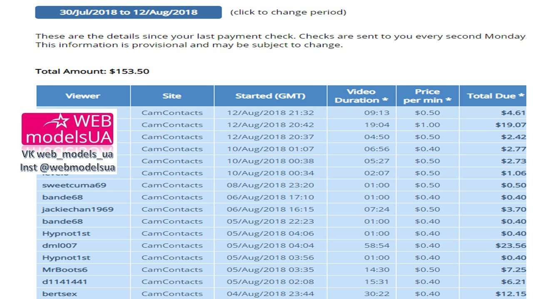Click the 12/Aug/2018 21:32 start time cell
This screenshot has width=533, height=299.
coord(270,113)
